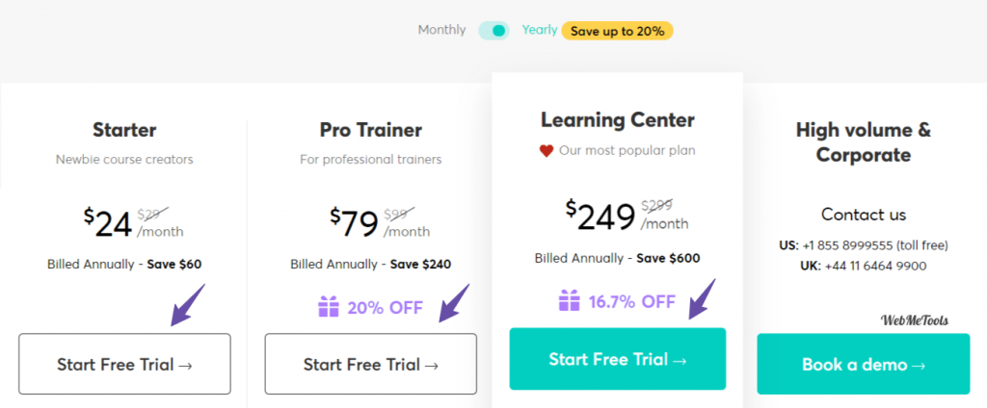Click the purple arrow above Learning Center button
Image resolution: width=987 pixels, height=408 pixels.
pyautogui.click(x=701, y=297)
